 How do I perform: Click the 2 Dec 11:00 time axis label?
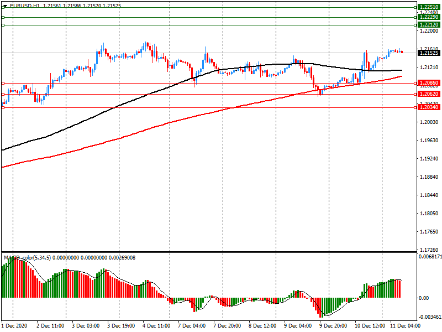coord(50,326)
